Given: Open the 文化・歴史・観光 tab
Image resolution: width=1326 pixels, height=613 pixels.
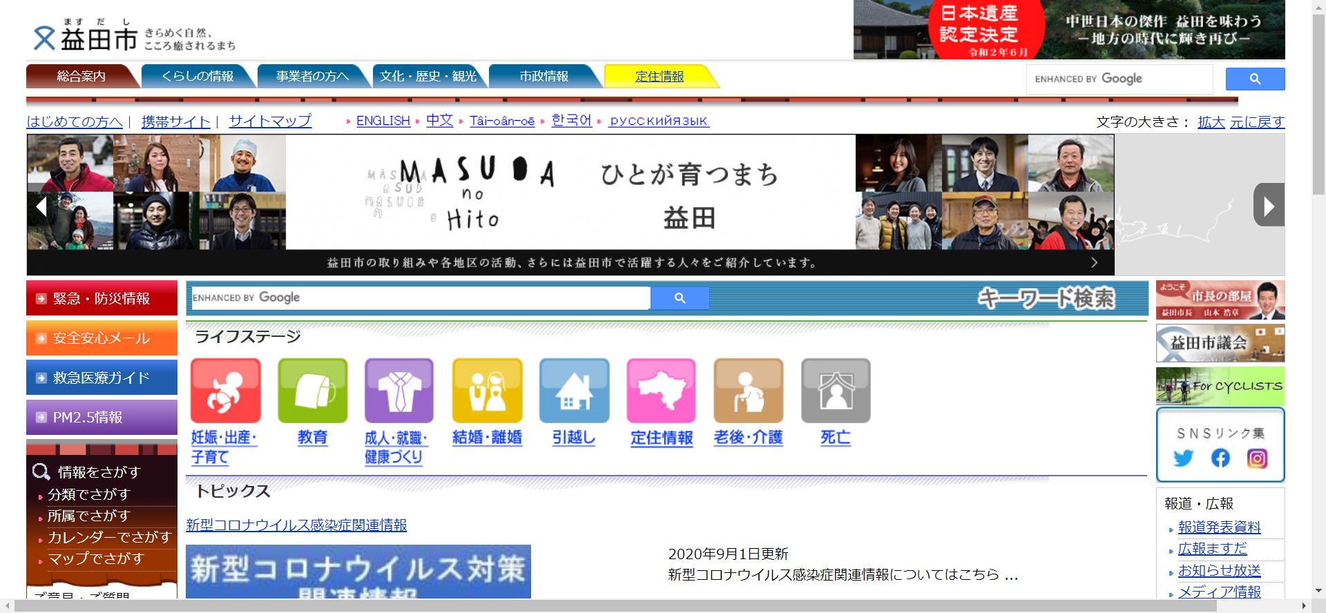Looking at the screenshot, I should point(429,76).
